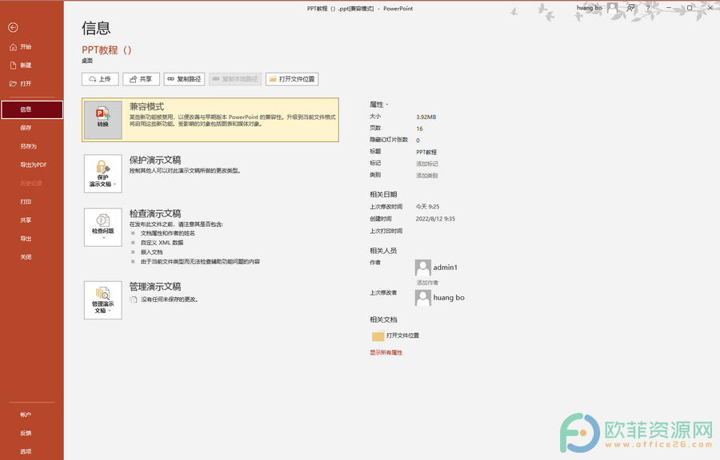Open the huang bo account in title bar
The width and height of the screenshot is (720, 460).
tap(597, 8)
